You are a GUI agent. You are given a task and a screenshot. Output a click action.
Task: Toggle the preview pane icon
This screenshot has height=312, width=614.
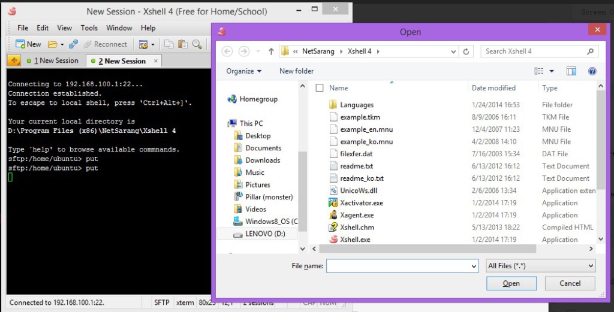click(571, 71)
